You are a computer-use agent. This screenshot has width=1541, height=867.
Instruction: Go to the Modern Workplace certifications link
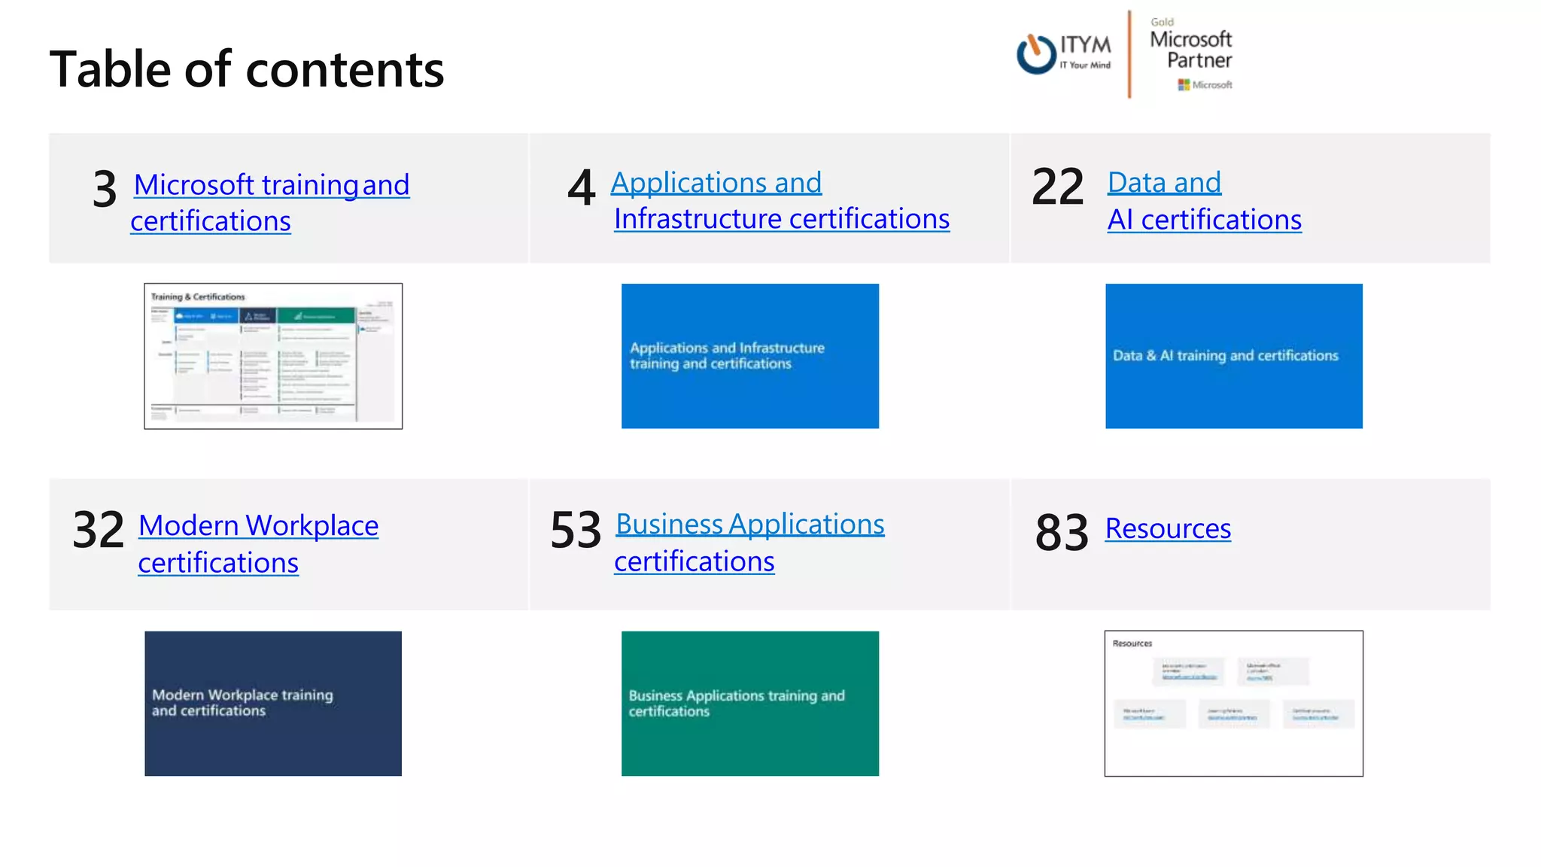coord(258,543)
